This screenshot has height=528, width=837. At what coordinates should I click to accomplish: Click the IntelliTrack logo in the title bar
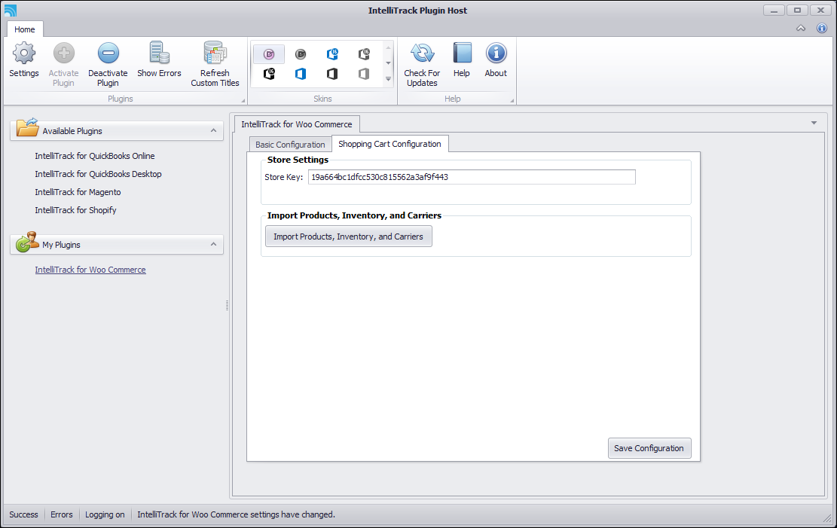[10, 10]
